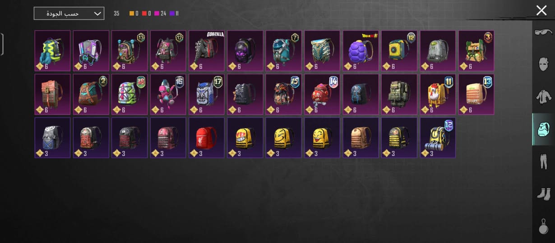Switch to the jacket outfits category
This screenshot has height=243, width=555.
point(543,96)
